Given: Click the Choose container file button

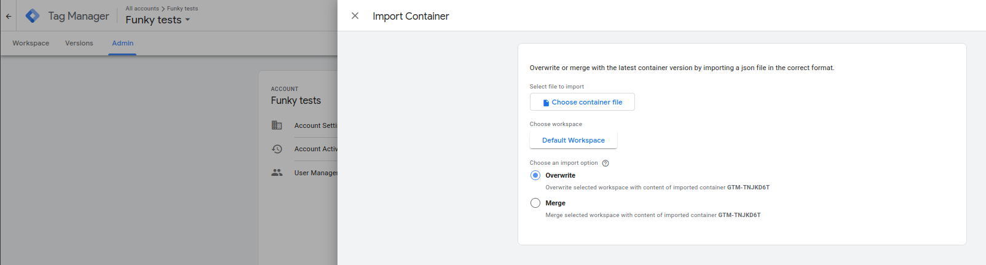Looking at the screenshot, I should [x=582, y=102].
